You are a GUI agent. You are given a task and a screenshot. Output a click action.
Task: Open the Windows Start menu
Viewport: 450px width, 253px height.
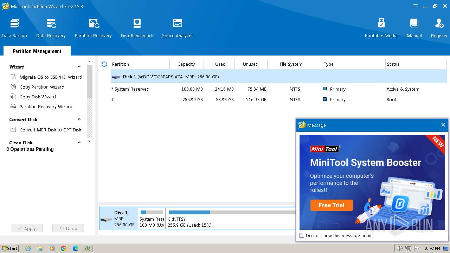click(x=10, y=248)
